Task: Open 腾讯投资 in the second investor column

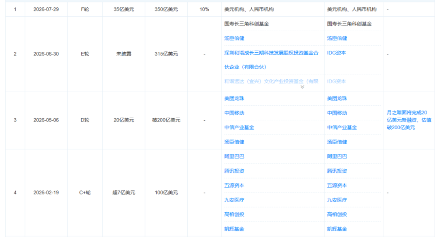Action: [x=337, y=171]
